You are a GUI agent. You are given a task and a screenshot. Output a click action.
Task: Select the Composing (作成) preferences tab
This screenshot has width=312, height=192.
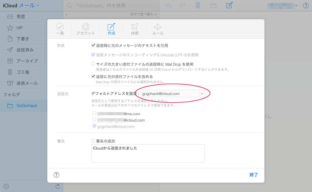(x=111, y=29)
